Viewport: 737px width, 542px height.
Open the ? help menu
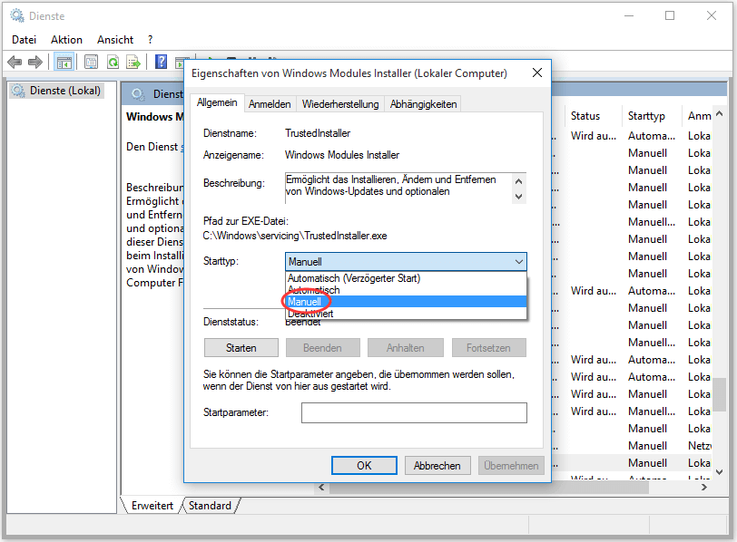coord(151,40)
